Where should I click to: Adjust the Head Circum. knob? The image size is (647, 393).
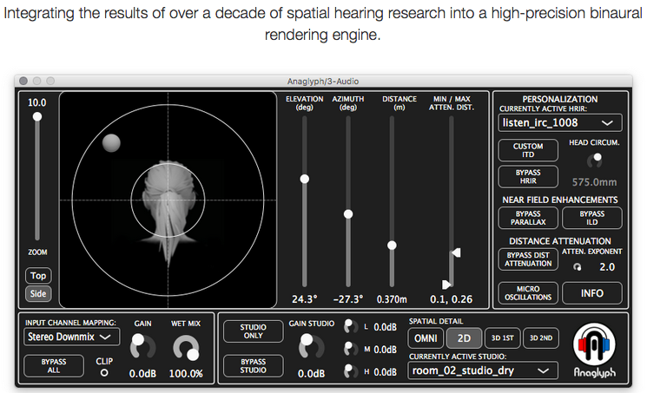point(595,160)
